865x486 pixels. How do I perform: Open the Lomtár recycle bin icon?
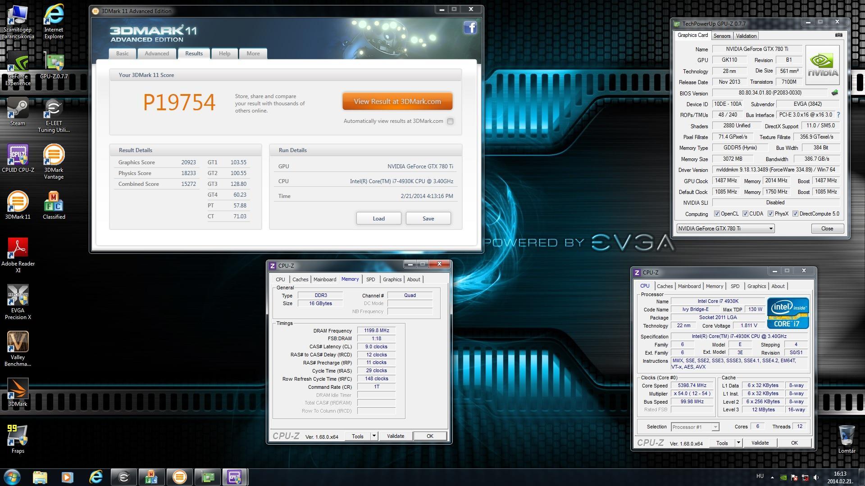[x=847, y=440]
